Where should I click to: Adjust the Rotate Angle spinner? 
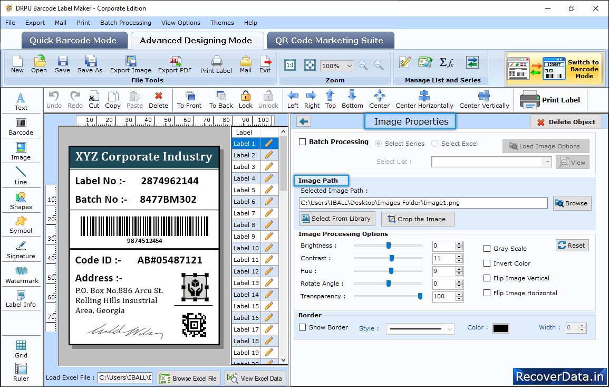459,284
